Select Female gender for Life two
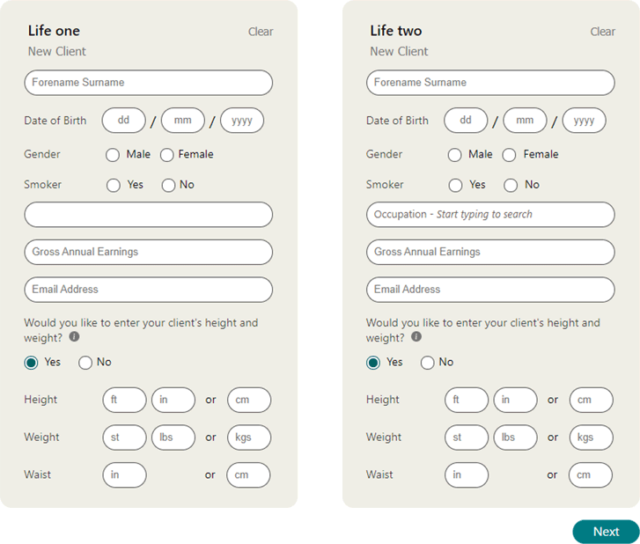The height and width of the screenshot is (544, 640). pos(509,155)
